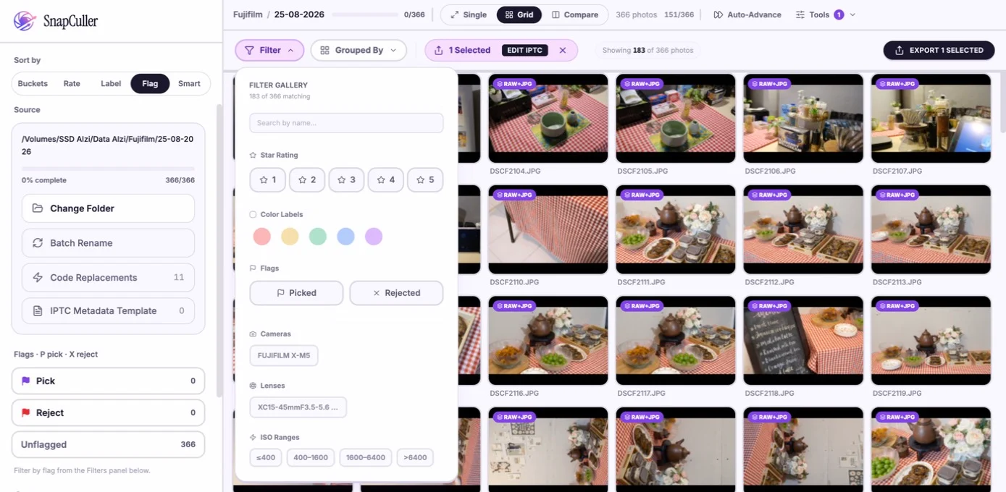Viewport: 1006px width, 492px height.
Task: Sort by Buckets
Action: pyautogui.click(x=33, y=84)
